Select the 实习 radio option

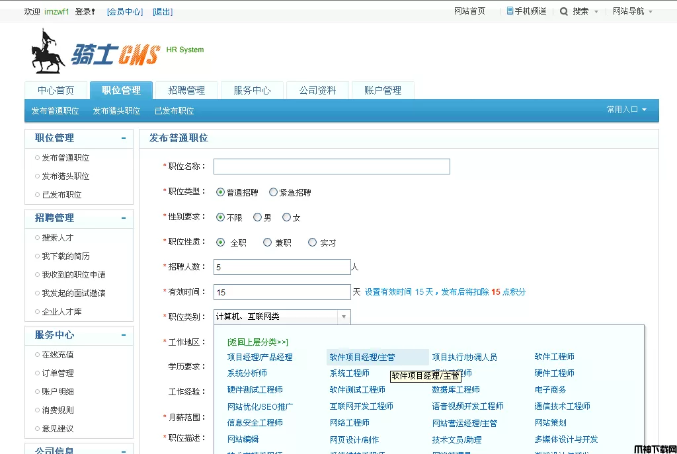(312, 243)
